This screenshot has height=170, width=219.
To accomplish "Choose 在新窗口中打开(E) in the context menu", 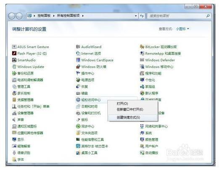I will (x=130, y=109).
